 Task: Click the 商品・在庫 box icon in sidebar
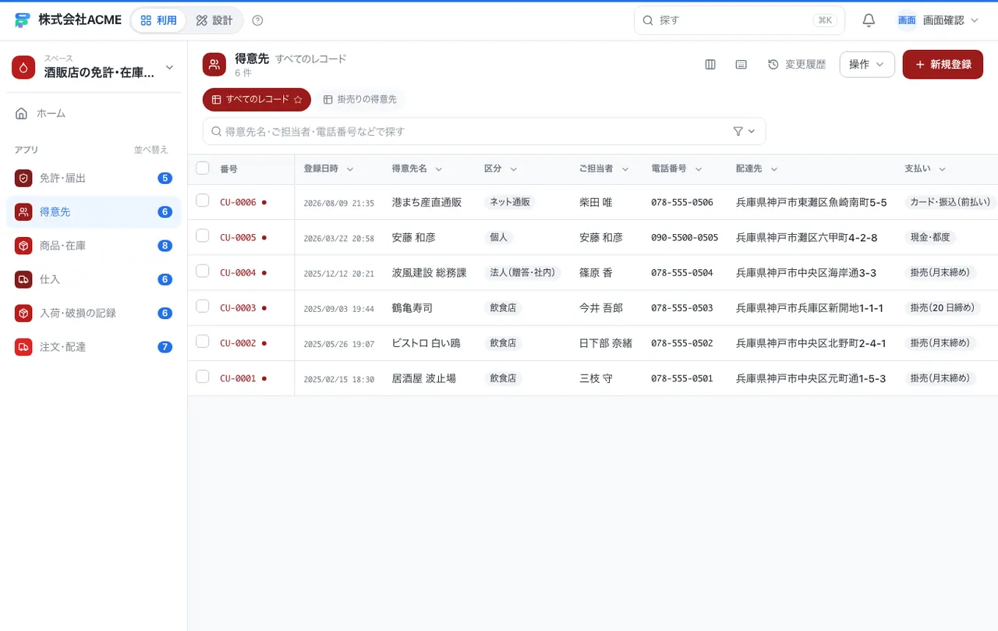23,246
